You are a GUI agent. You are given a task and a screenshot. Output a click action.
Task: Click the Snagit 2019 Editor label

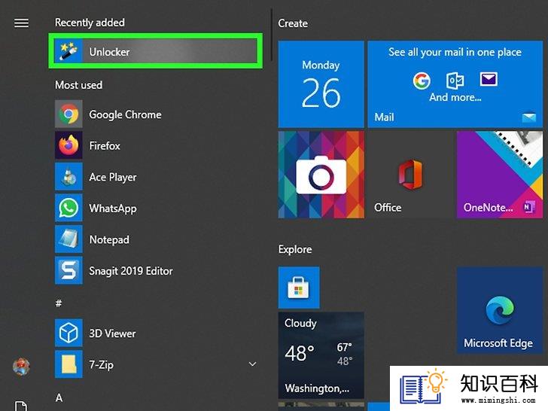click(x=131, y=271)
